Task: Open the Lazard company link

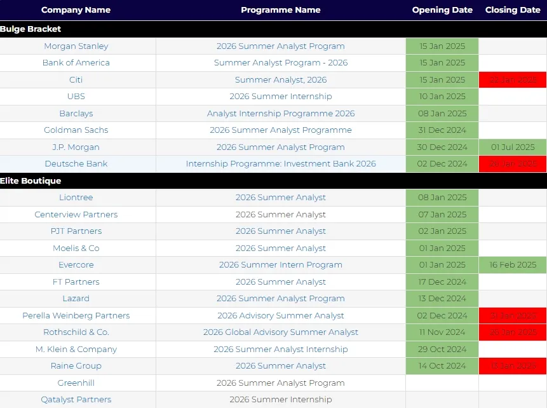Action: pos(76,299)
